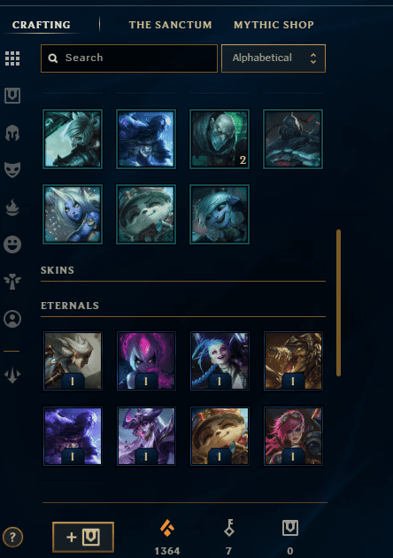393x558 pixels.
Task: Filter loot by chests icon in sidebar
Action: click(x=12, y=96)
